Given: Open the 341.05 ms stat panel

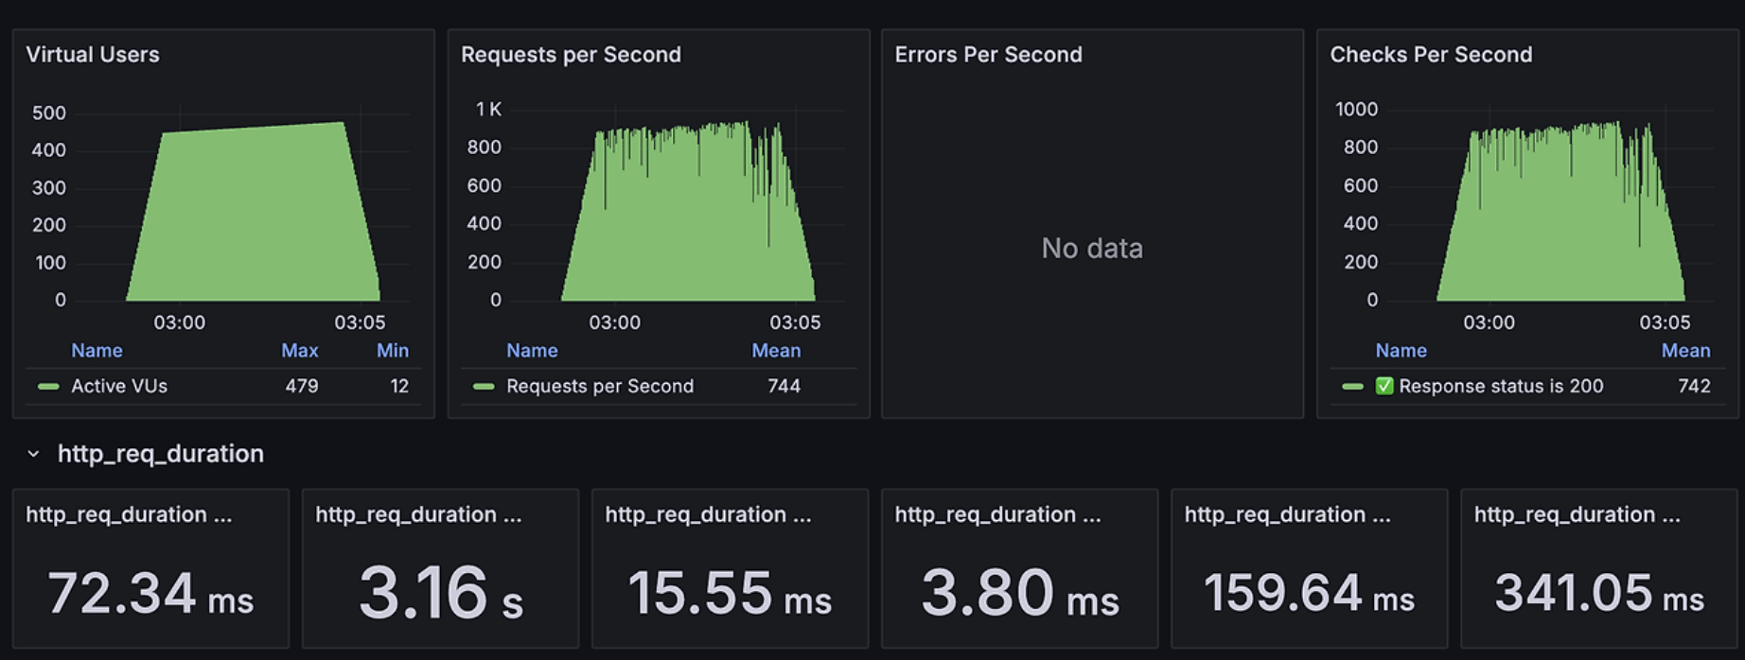Looking at the screenshot, I should (x=1599, y=568).
